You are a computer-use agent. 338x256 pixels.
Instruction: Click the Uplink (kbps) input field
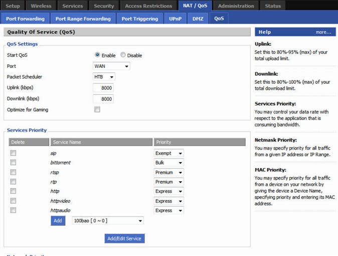click(103, 88)
